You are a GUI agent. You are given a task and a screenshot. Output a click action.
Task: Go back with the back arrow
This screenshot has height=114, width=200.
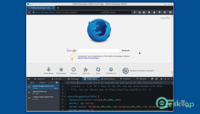click(x=29, y=12)
